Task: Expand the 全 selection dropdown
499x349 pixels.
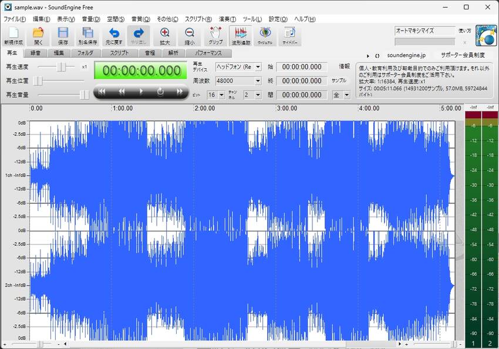Action: click(x=346, y=95)
